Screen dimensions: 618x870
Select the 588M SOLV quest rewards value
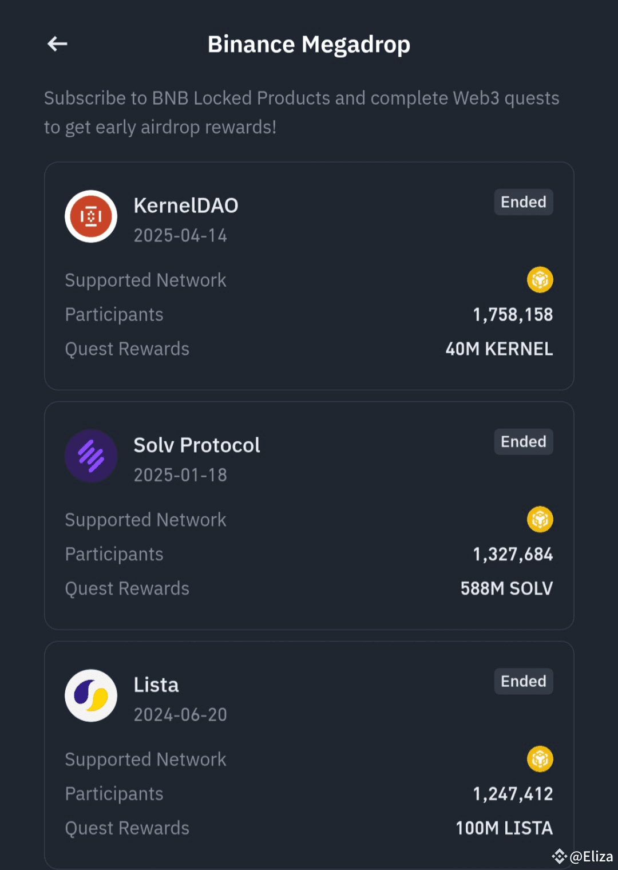506,588
